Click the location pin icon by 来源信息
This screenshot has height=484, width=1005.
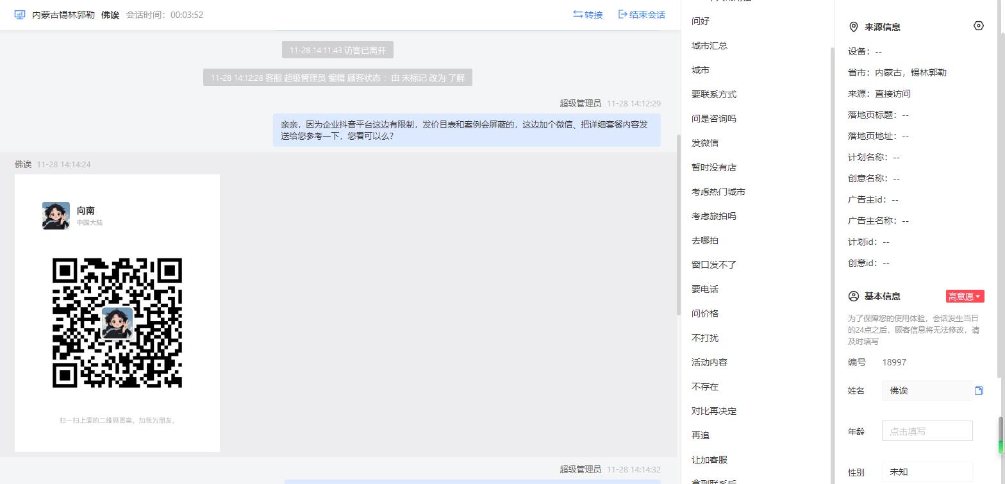point(853,27)
